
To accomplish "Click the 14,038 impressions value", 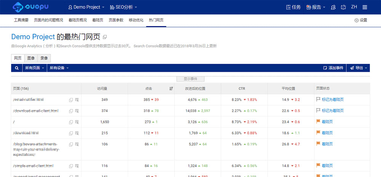I will tap(191, 111).
